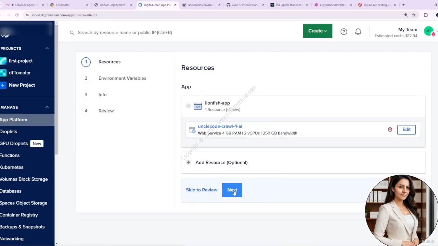This screenshot has width=438, height=246.
Task: Click the web service icon beside unclecode-crawl-4-ai
Action: 192,130
